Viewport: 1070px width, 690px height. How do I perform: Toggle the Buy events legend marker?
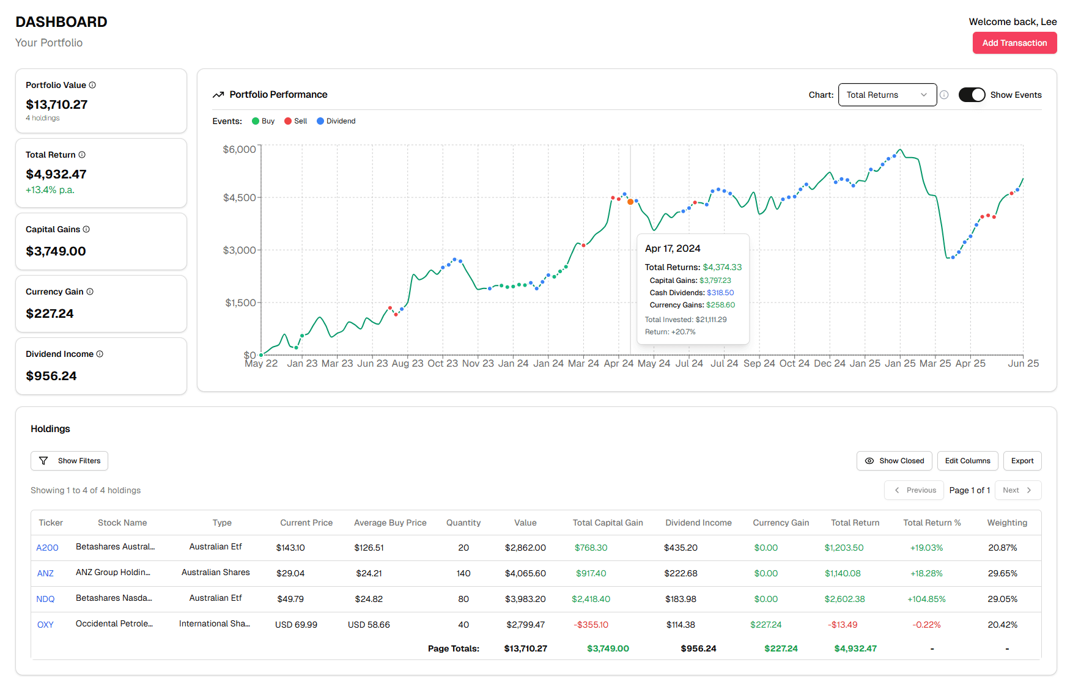(x=254, y=121)
